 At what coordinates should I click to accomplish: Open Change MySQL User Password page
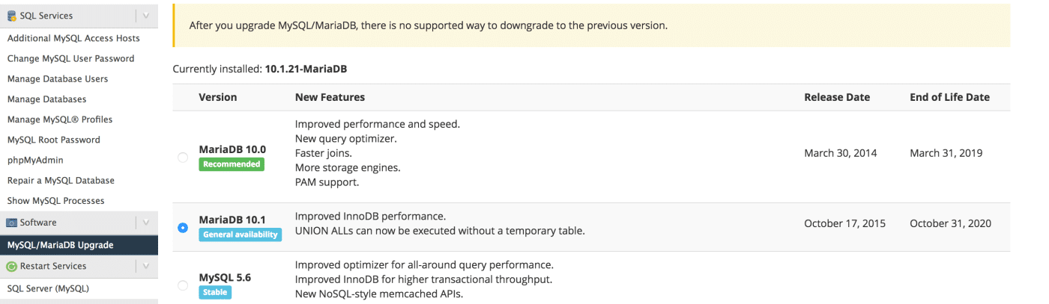pos(70,58)
